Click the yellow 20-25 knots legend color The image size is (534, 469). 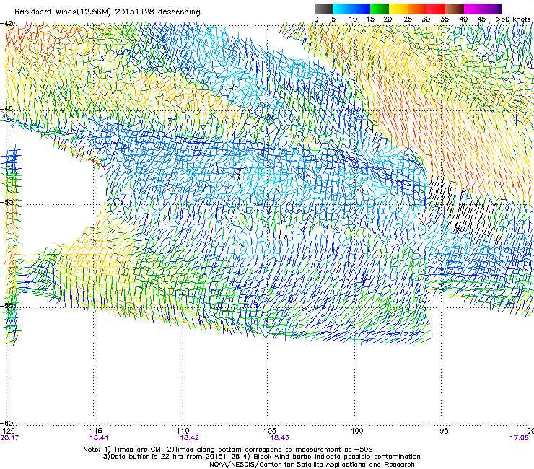tap(398, 9)
